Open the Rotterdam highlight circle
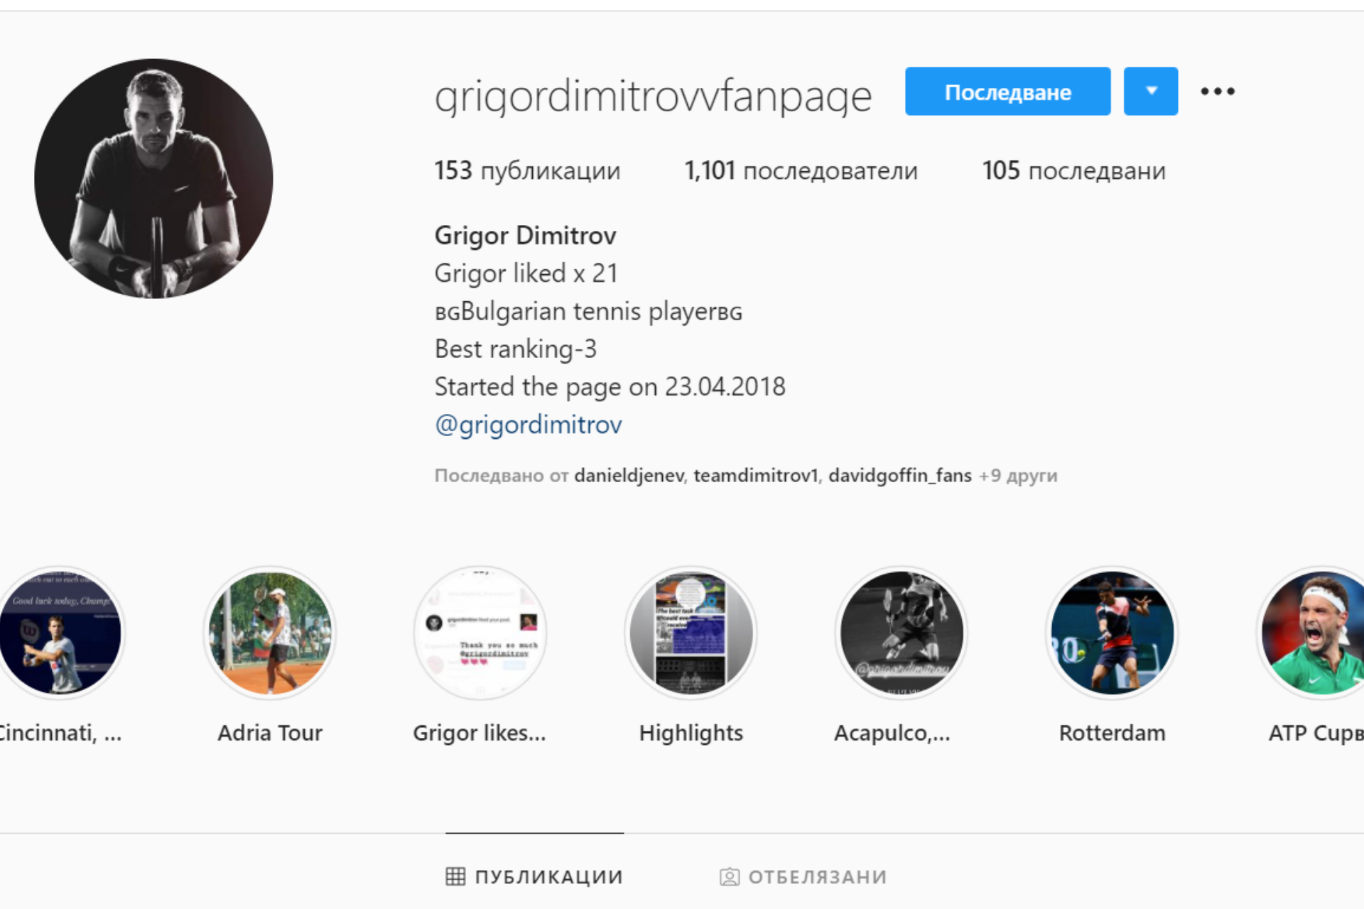 point(1112,633)
